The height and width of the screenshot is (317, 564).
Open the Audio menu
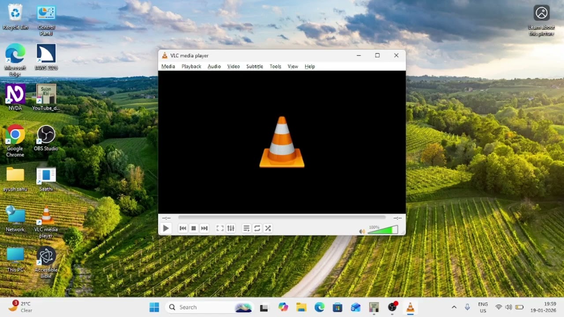[x=214, y=66]
